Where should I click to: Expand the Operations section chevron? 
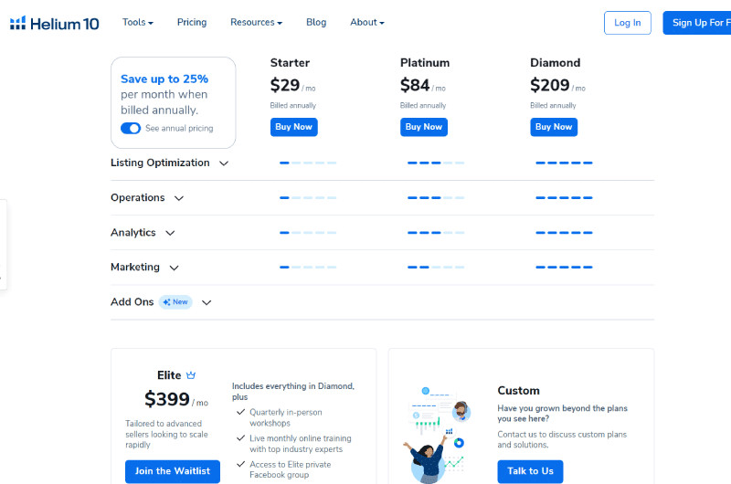(x=179, y=198)
